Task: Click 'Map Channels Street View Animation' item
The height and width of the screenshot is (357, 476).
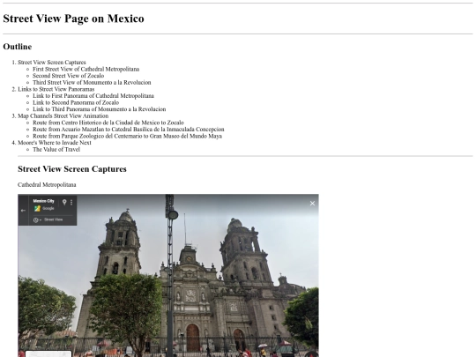Action: [63, 115]
